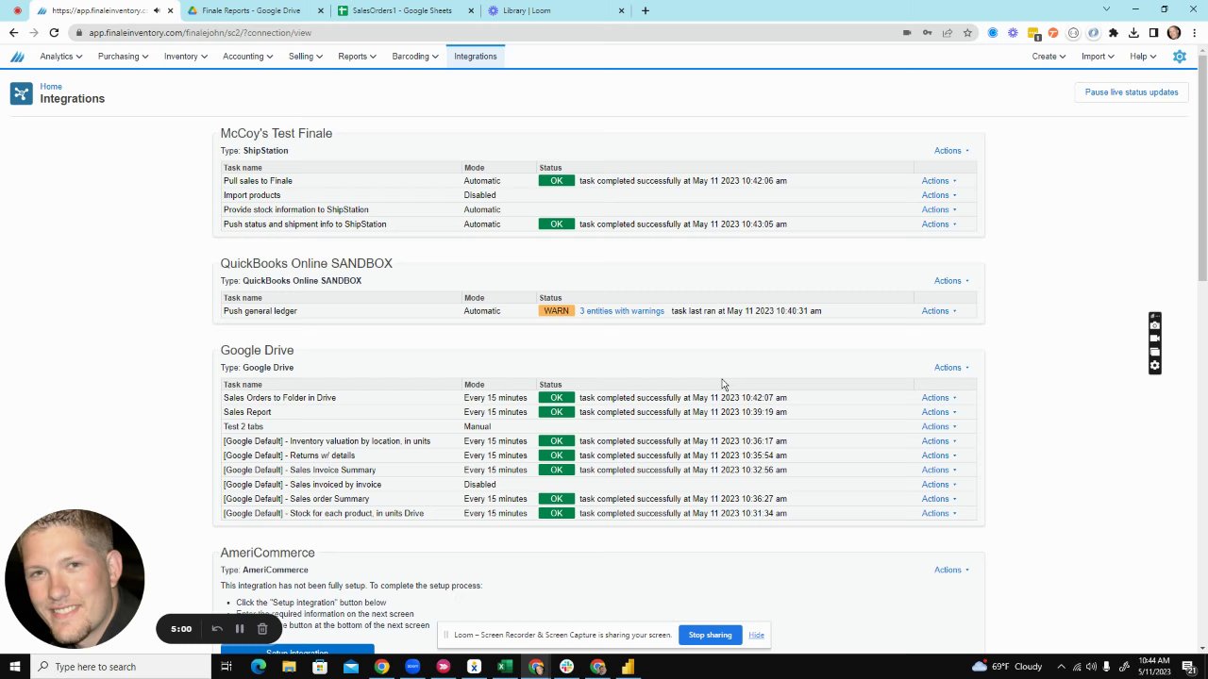
Task: Open the Import dropdown
Action: [x=1098, y=57]
